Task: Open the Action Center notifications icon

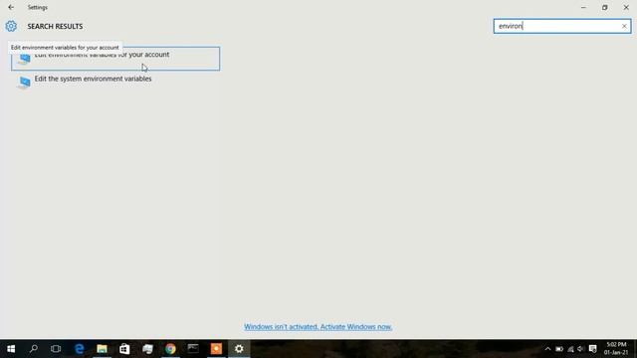Action: 593,349
